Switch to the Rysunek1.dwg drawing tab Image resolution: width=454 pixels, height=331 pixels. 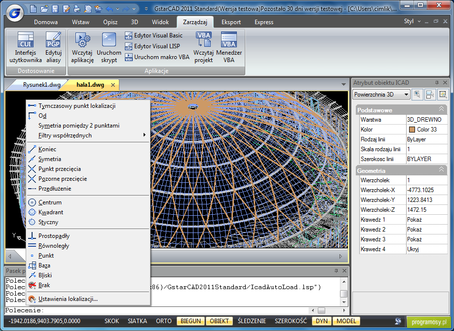click(x=41, y=85)
